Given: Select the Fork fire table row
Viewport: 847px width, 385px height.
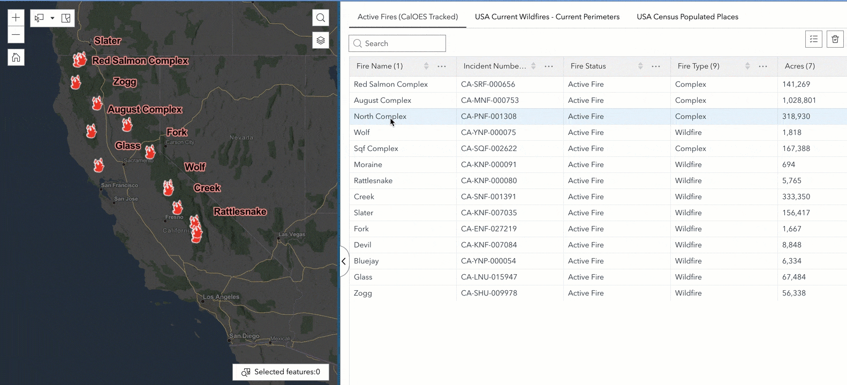Looking at the screenshot, I should (x=598, y=229).
